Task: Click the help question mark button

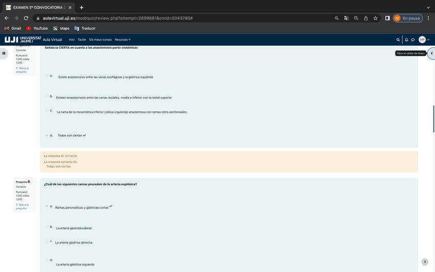Action: click(424, 262)
